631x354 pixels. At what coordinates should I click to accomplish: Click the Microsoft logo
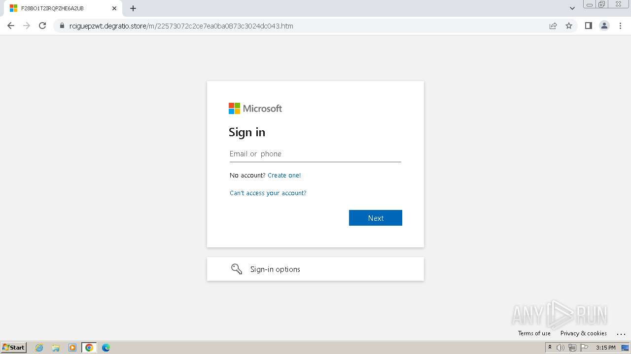[255, 108]
